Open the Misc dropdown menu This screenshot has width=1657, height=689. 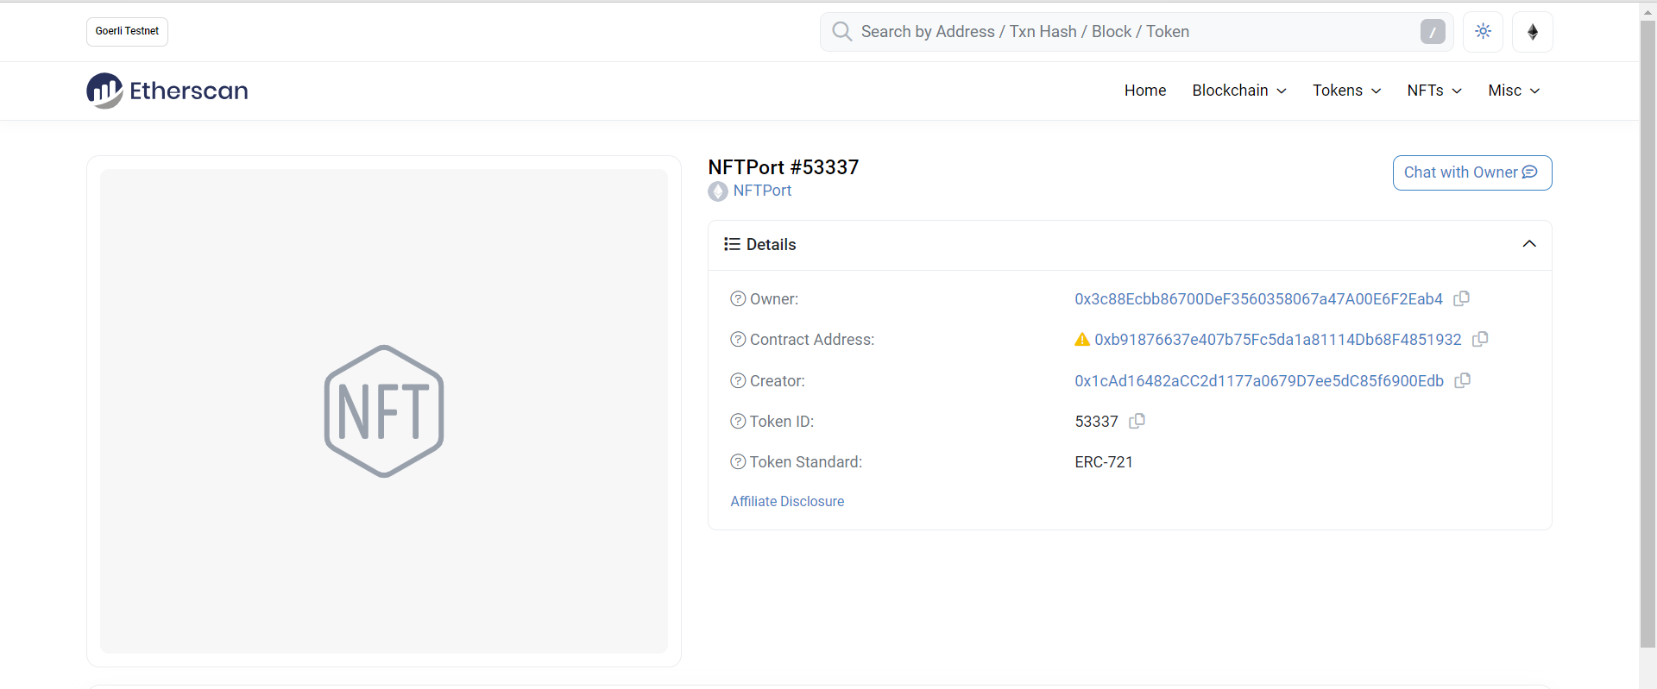click(1514, 91)
